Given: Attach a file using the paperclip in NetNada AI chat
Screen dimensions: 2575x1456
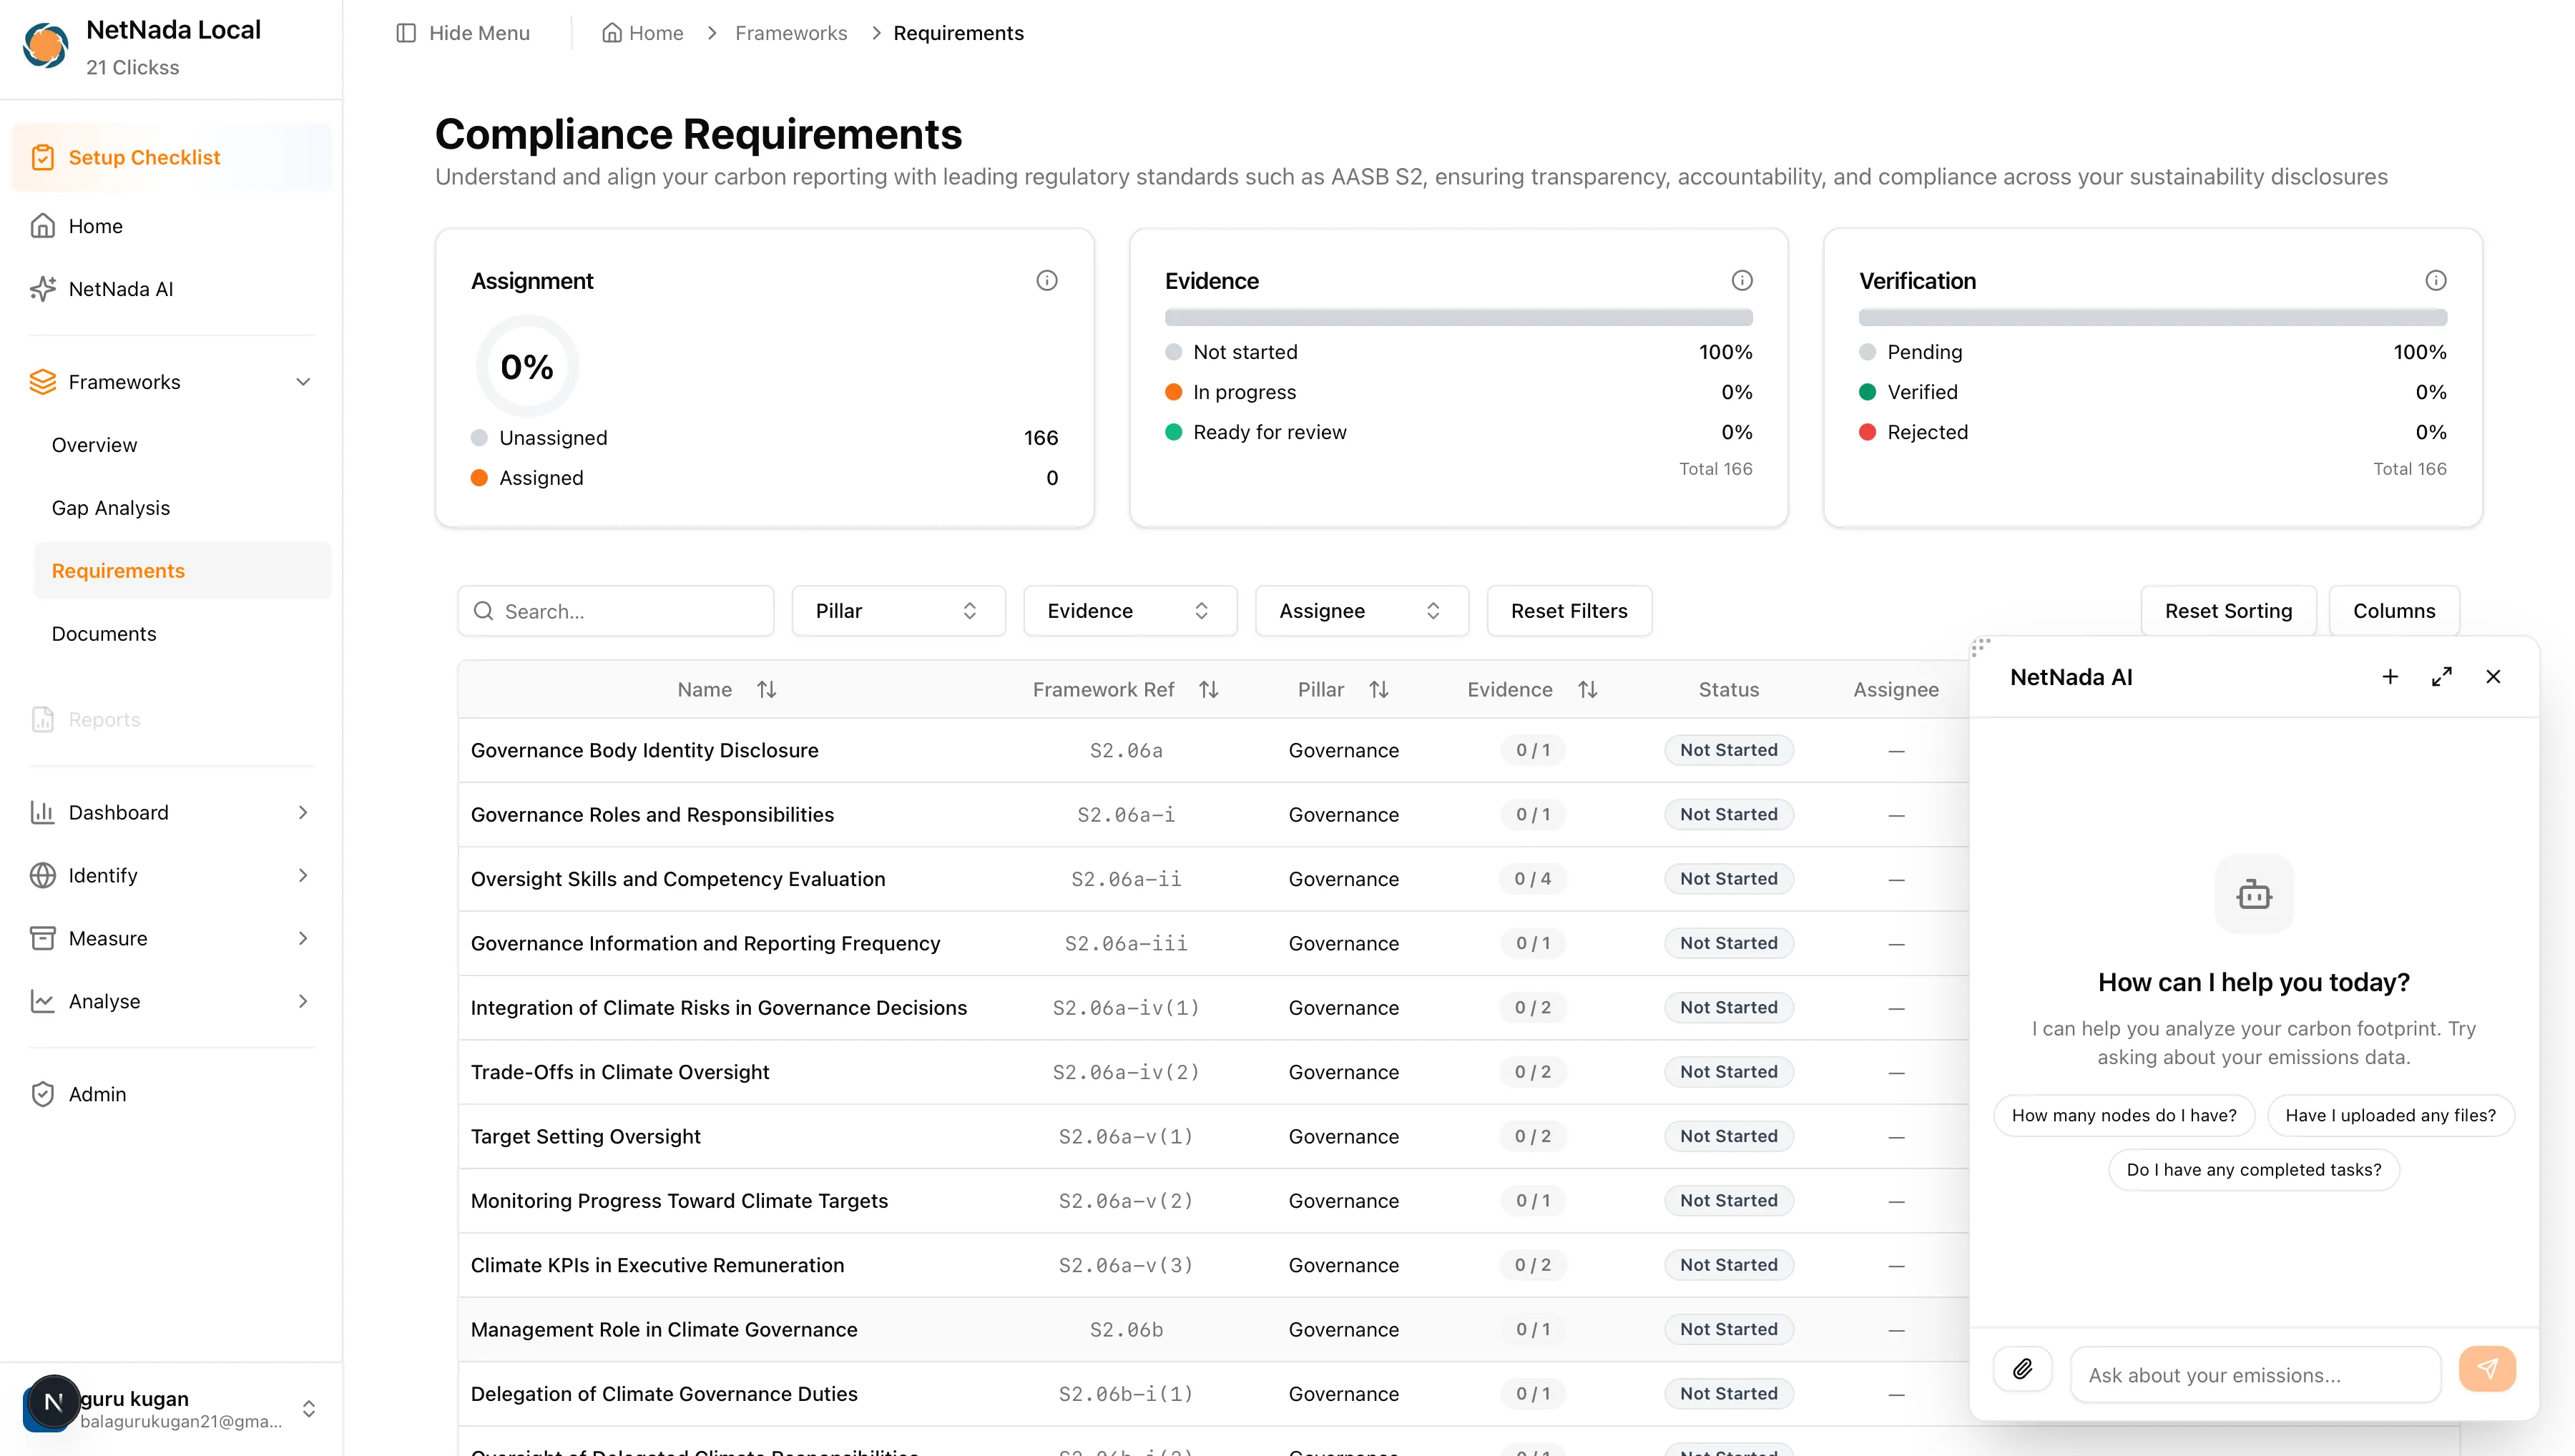Looking at the screenshot, I should tap(2022, 1369).
